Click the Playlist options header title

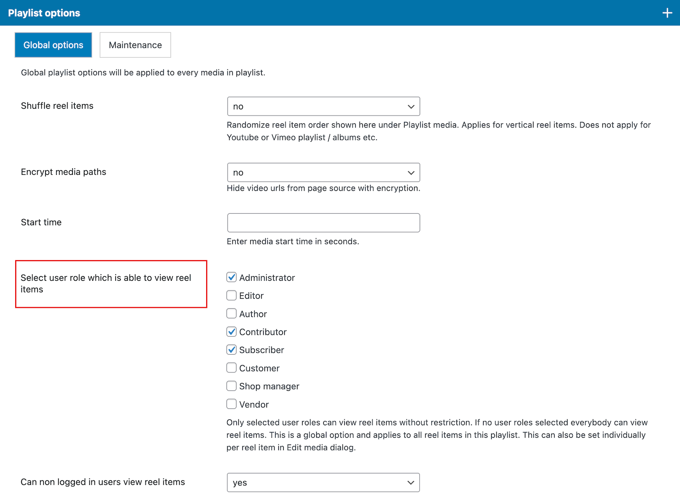coord(44,13)
